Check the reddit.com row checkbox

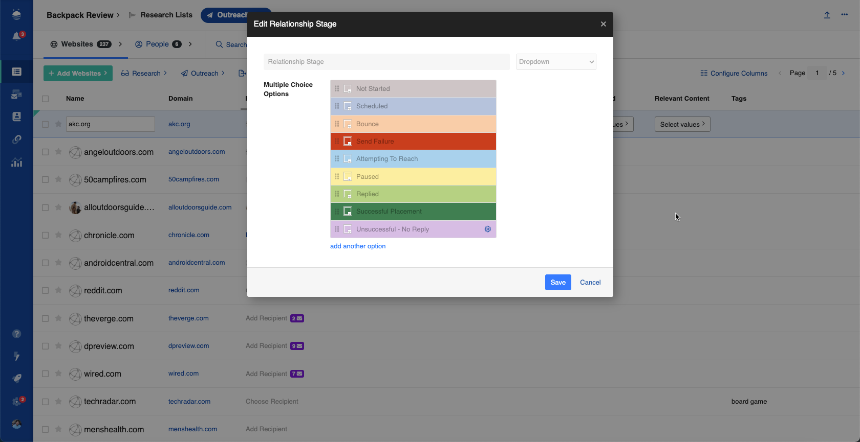coord(46,290)
